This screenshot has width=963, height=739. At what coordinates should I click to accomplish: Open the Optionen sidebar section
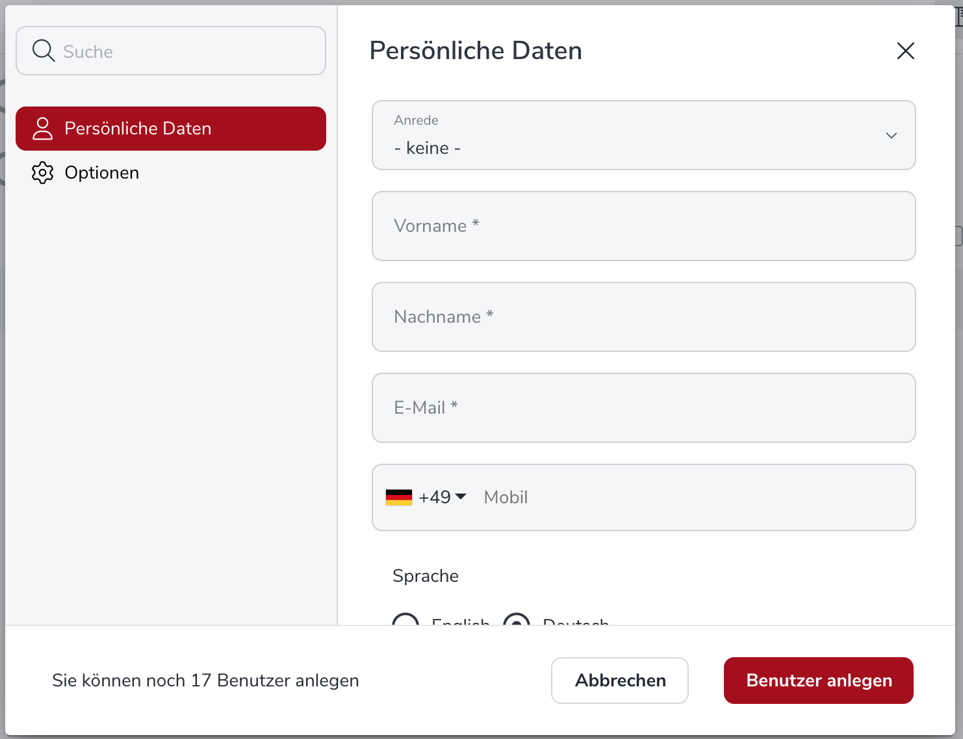tap(102, 173)
